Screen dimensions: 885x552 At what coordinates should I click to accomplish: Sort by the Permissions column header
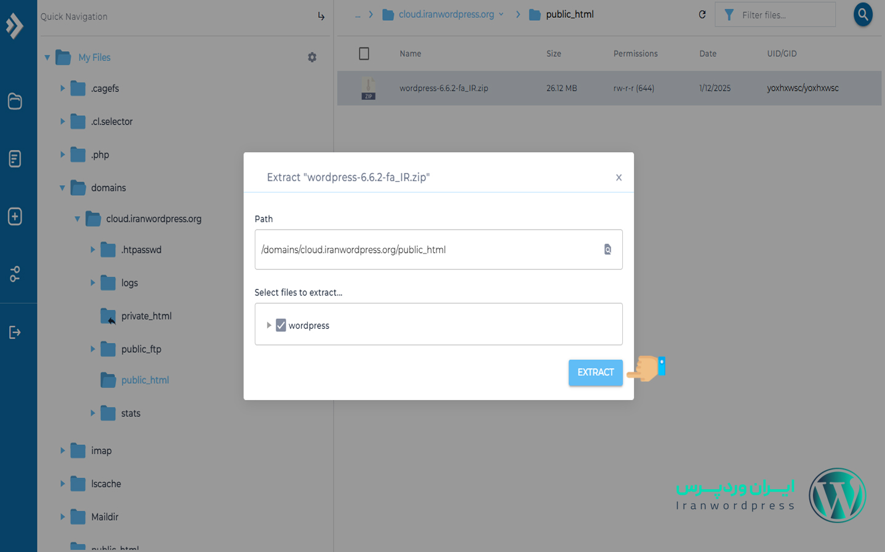[635, 54]
